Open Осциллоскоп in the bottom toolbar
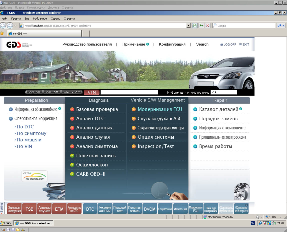The image size is (287, 232). [165, 209]
